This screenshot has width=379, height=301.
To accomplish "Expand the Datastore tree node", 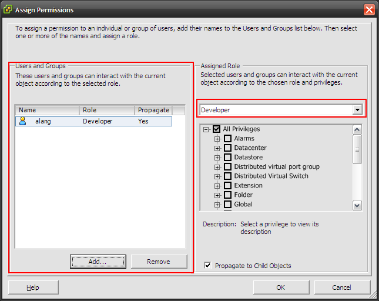I will 217,158.
